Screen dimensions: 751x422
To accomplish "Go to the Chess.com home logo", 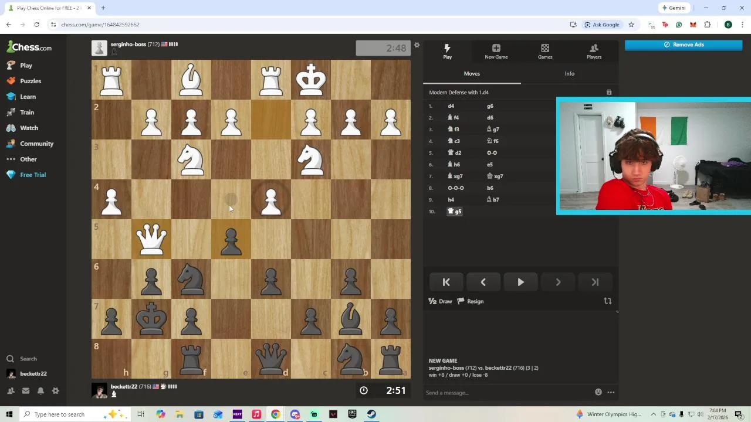I will point(29,47).
